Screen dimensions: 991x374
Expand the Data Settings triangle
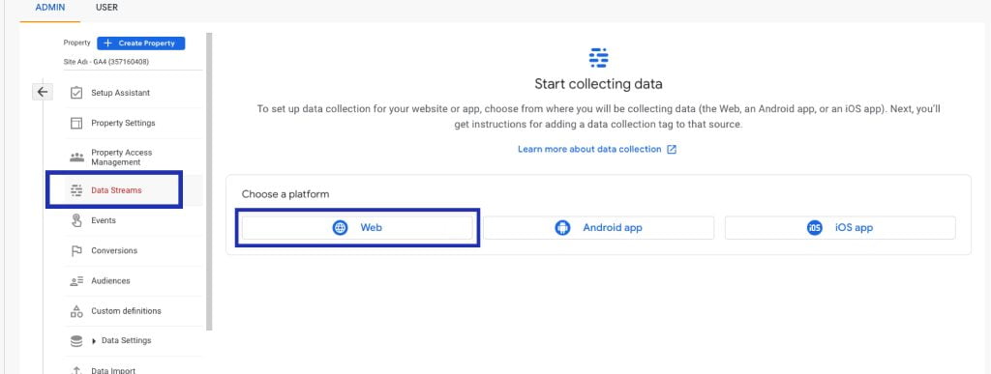tap(94, 341)
